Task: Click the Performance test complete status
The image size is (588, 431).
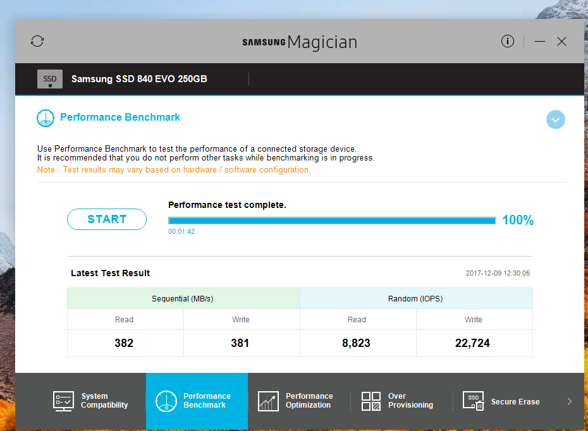Action: 227,205
